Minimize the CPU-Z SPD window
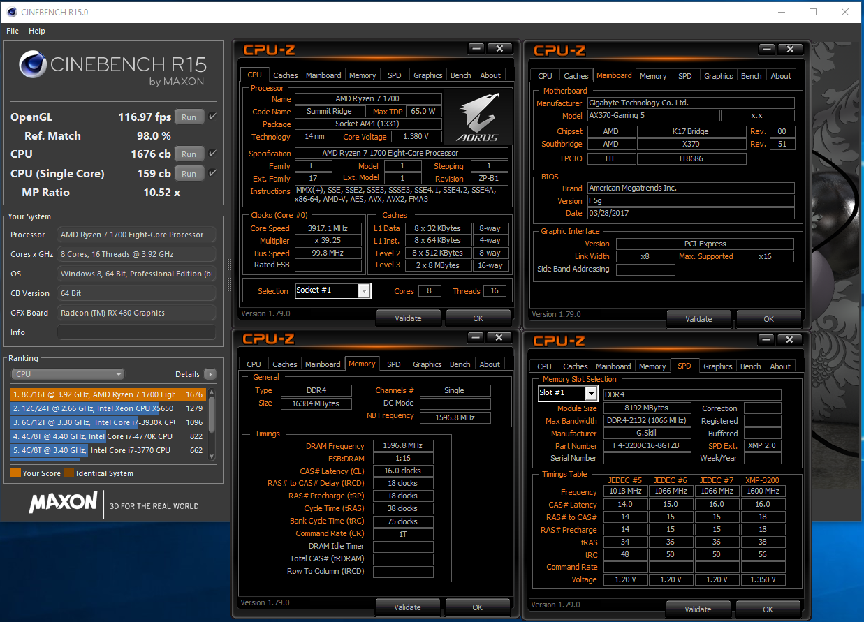The image size is (864, 622). (x=767, y=339)
